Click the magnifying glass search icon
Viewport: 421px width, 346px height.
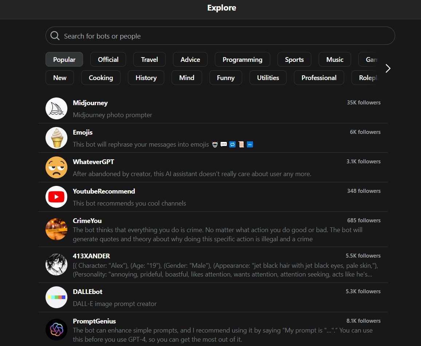(55, 36)
